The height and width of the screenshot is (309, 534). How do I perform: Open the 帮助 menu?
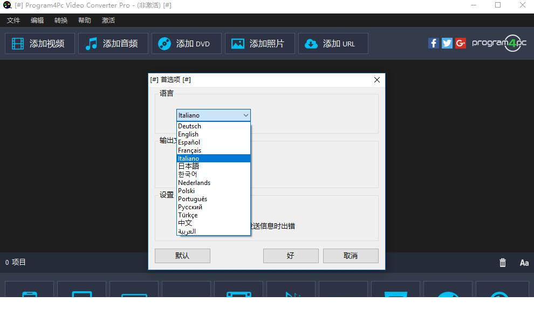click(85, 20)
